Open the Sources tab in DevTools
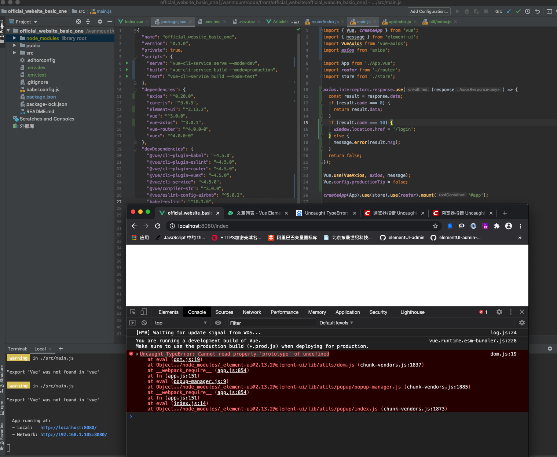This screenshot has width=557, height=457. [224, 312]
